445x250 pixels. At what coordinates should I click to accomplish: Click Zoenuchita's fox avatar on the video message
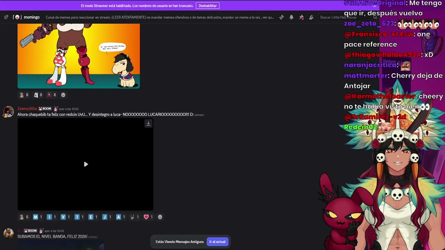[x=9, y=112]
